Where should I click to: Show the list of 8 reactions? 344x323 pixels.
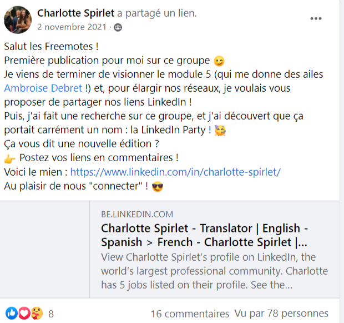[x=51, y=314]
